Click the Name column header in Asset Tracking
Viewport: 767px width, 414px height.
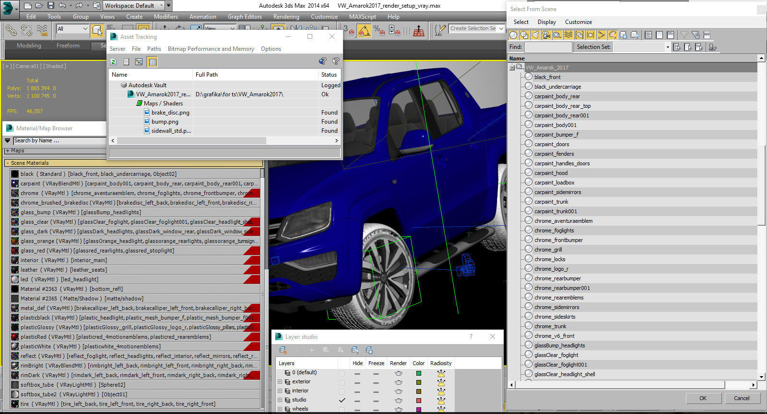coord(151,75)
